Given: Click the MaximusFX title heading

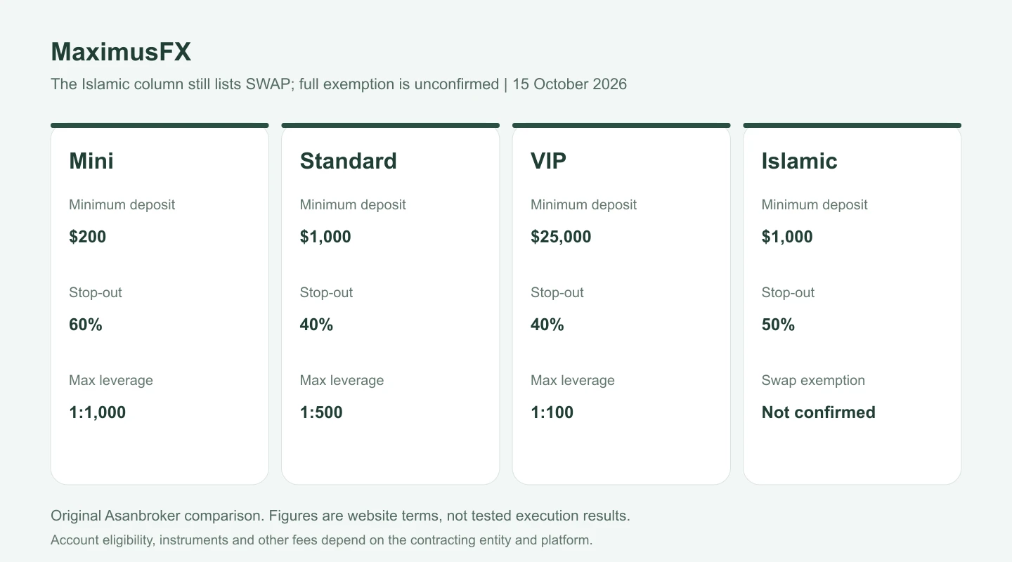Looking at the screenshot, I should click(121, 52).
